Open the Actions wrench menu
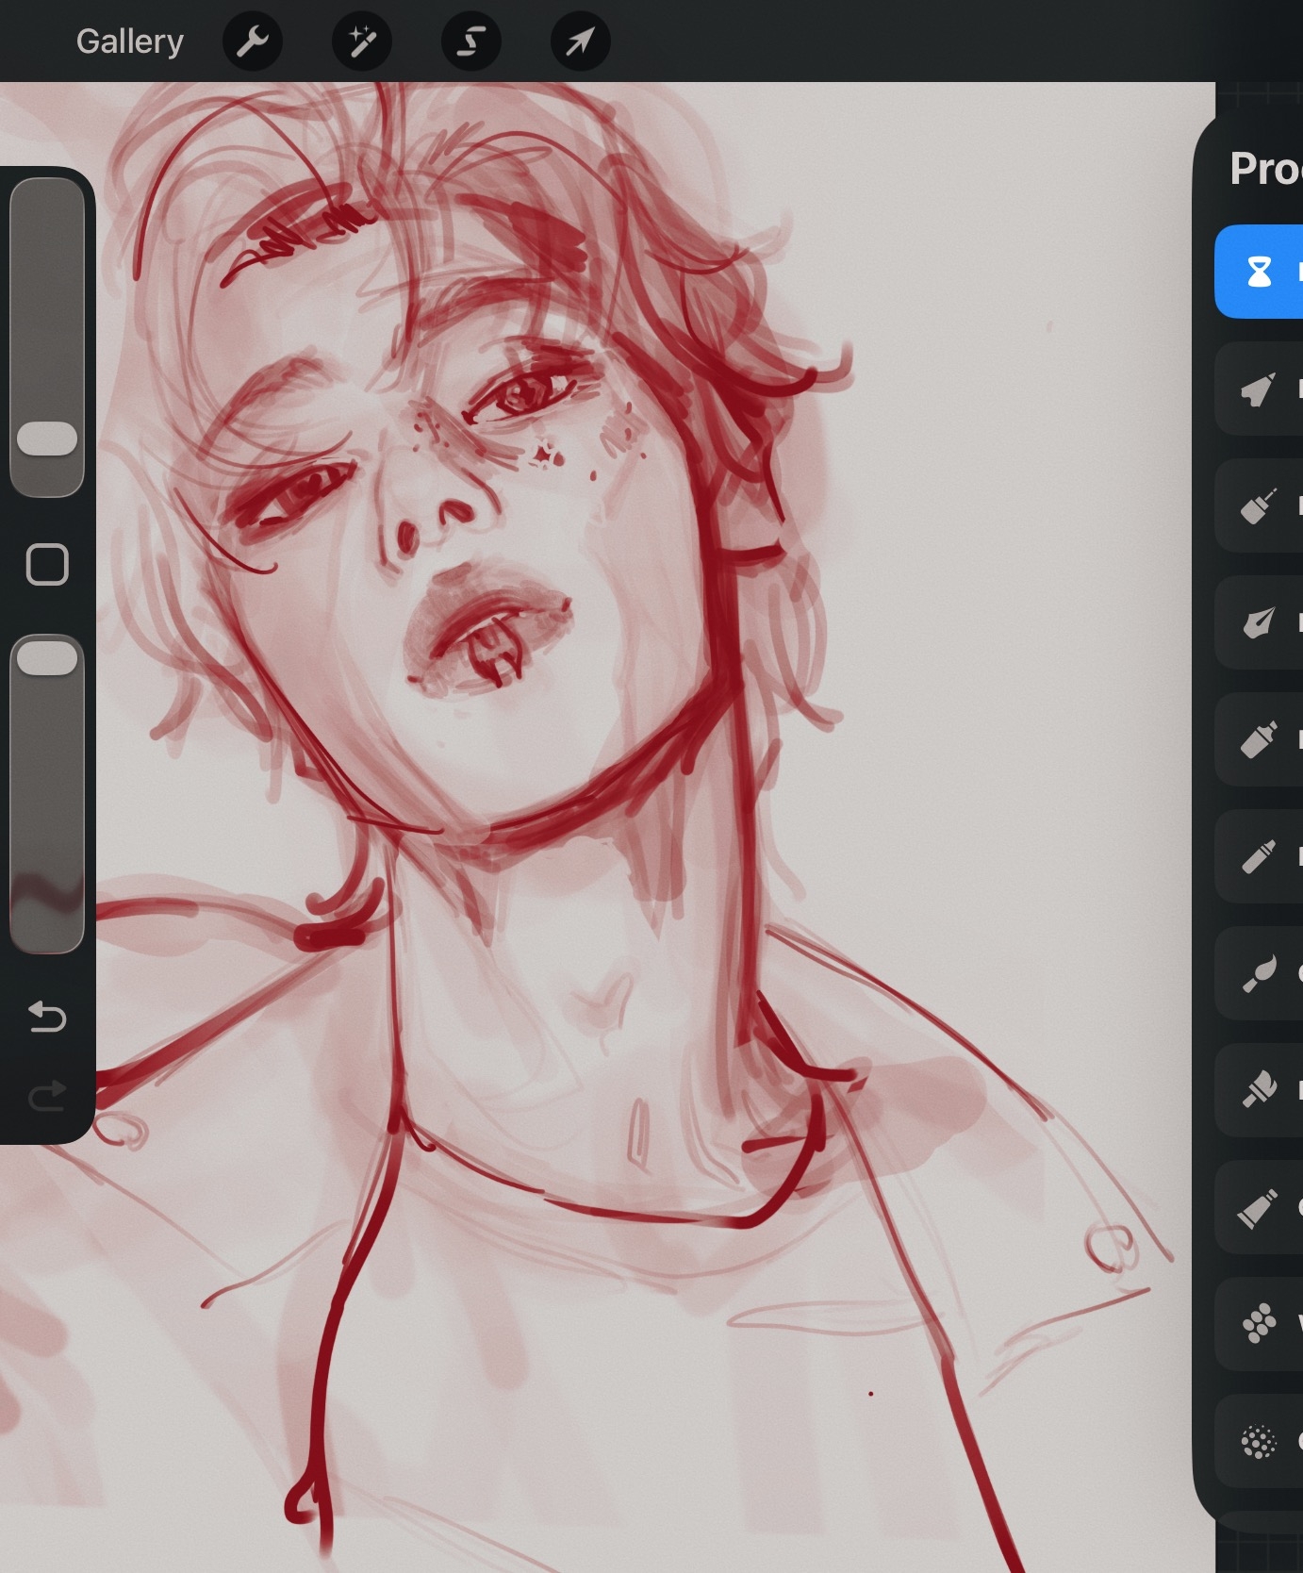This screenshot has width=1303, height=1573. (x=253, y=41)
